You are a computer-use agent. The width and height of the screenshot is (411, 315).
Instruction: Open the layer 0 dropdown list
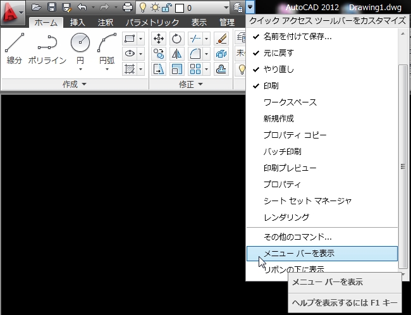226,8
